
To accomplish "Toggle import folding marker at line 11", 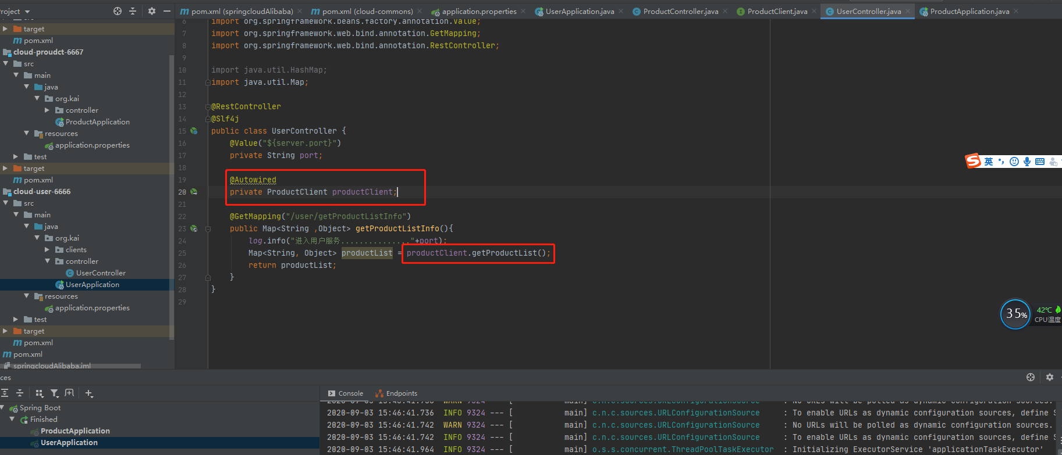I will pos(208,82).
